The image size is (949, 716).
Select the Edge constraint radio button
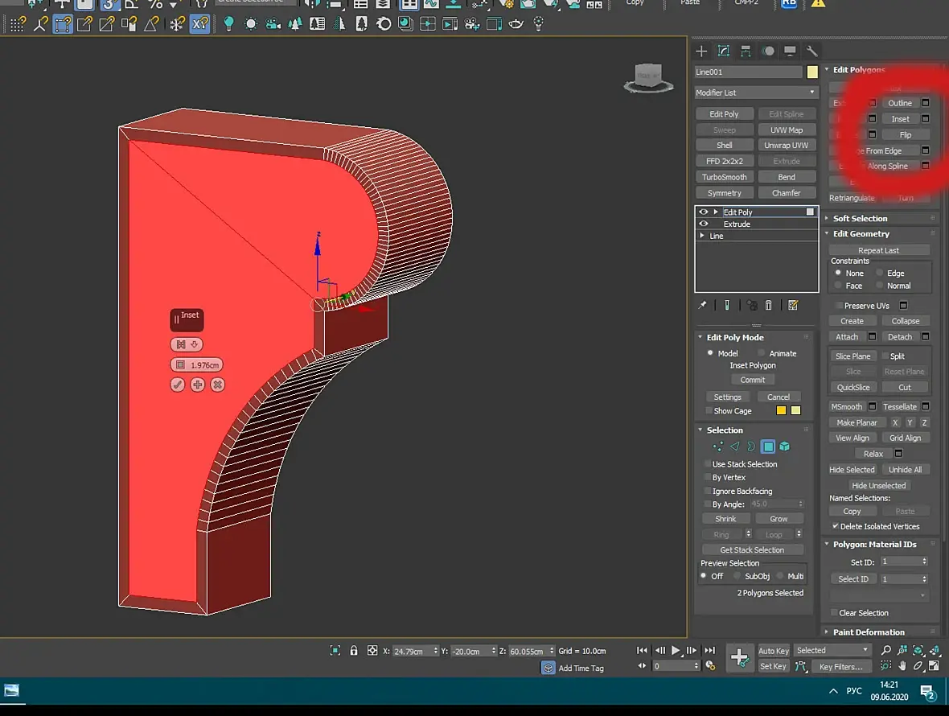879,274
